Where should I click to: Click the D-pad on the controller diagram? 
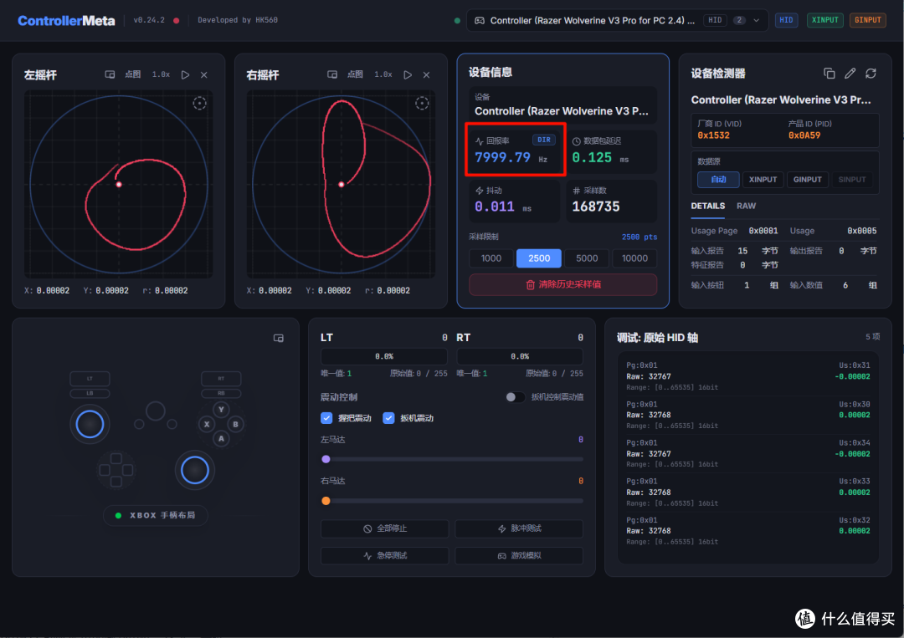(x=116, y=470)
